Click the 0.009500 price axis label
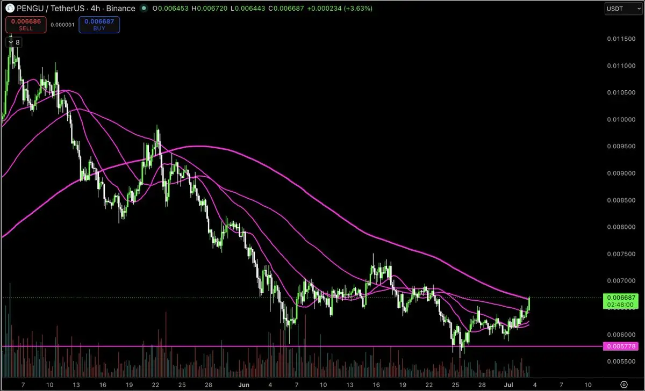The image size is (645, 391). tap(621, 146)
